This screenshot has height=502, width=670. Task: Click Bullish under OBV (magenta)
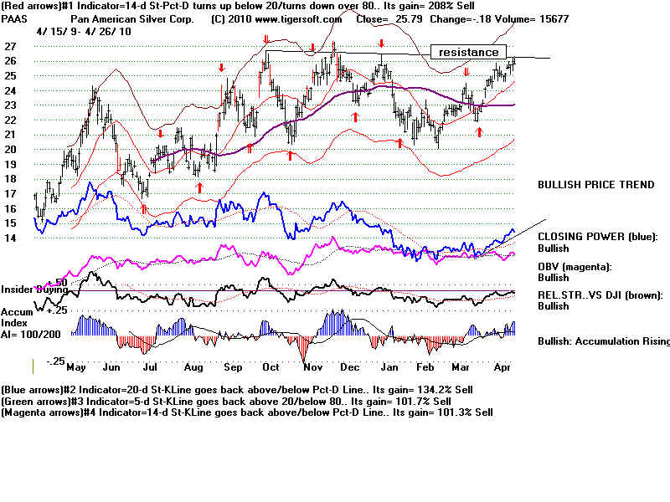tap(554, 278)
